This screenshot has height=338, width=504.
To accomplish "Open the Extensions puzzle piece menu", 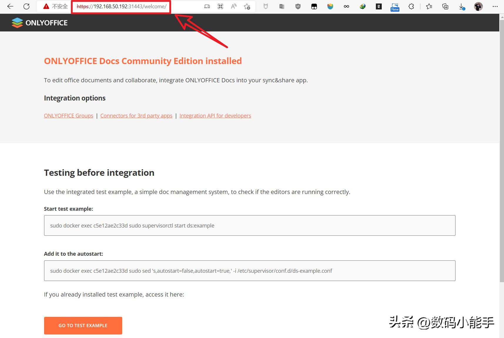I will (x=411, y=6).
